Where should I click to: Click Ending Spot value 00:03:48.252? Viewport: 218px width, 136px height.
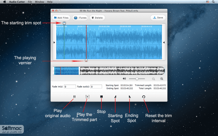coord(126,88)
